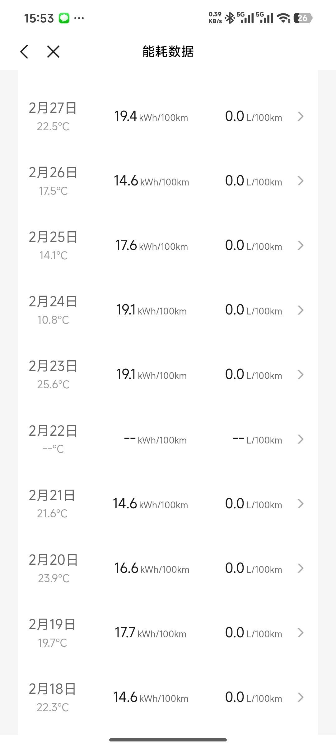Open the 2月18日 date entry
The width and height of the screenshot is (336, 748).
pyautogui.click(x=52, y=697)
